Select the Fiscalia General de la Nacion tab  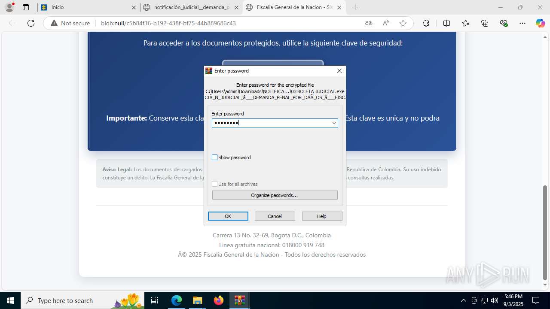(x=294, y=7)
